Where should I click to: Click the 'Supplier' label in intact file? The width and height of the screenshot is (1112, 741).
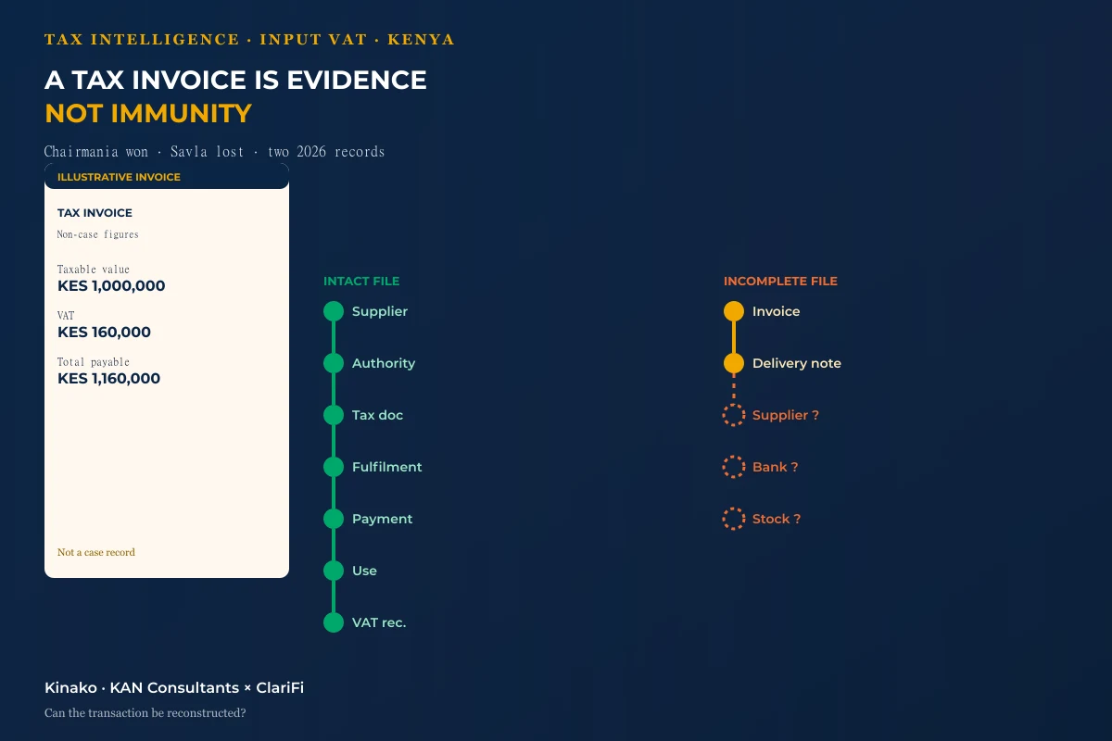[380, 311]
